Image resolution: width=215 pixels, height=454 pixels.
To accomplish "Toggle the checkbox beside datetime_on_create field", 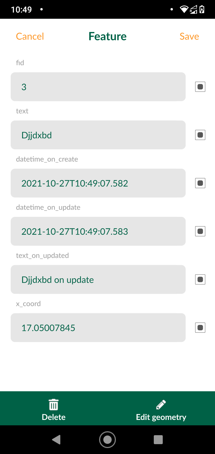I will click(x=200, y=183).
